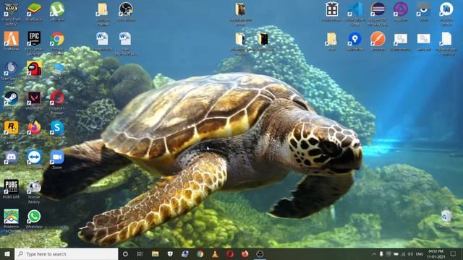The image size is (463, 260).
Task: Open VLC media player from taskbar
Action: click(215, 253)
